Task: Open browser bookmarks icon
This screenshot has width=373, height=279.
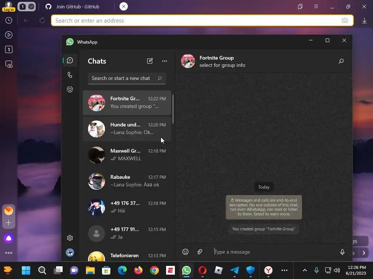Action: (x=300, y=7)
